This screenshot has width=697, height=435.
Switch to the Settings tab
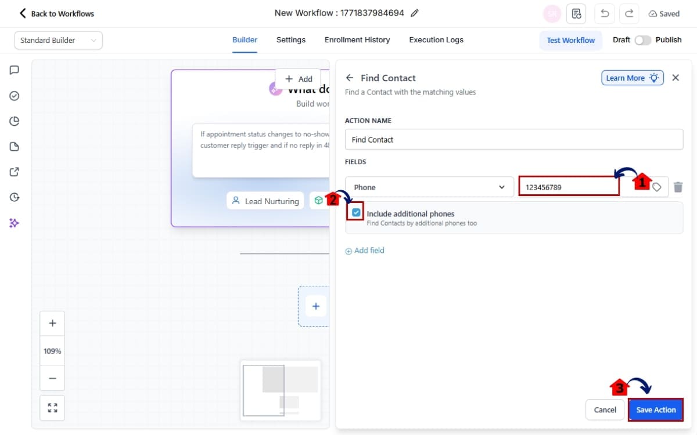tap(290, 40)
